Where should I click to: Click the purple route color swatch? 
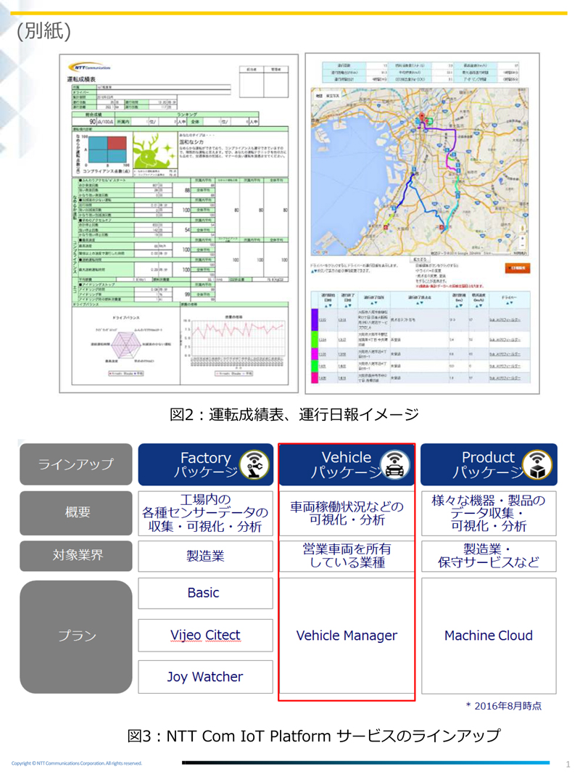315,319
